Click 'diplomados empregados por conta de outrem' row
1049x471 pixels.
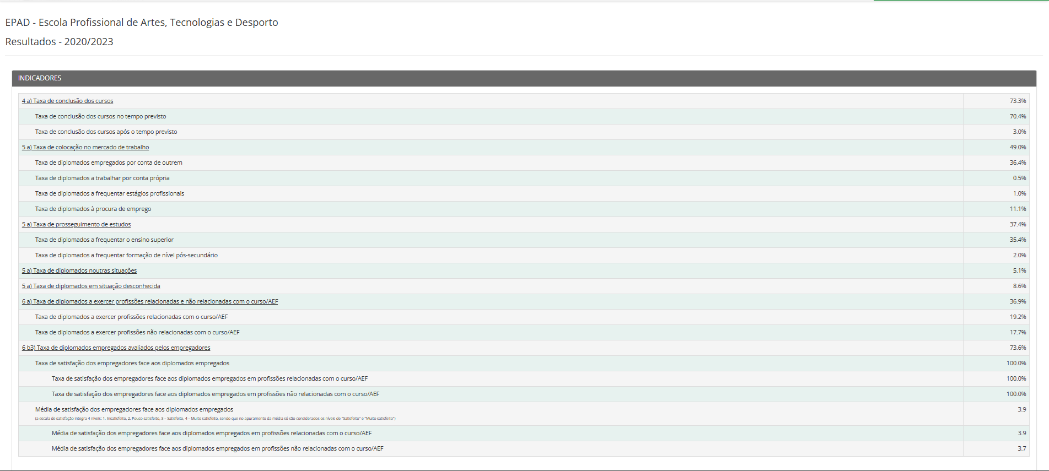[109, 163]
